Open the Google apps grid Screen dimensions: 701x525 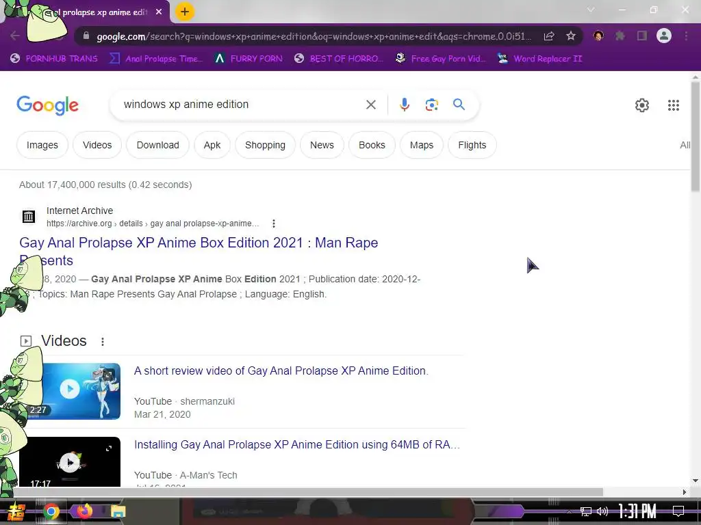(674, 105)
